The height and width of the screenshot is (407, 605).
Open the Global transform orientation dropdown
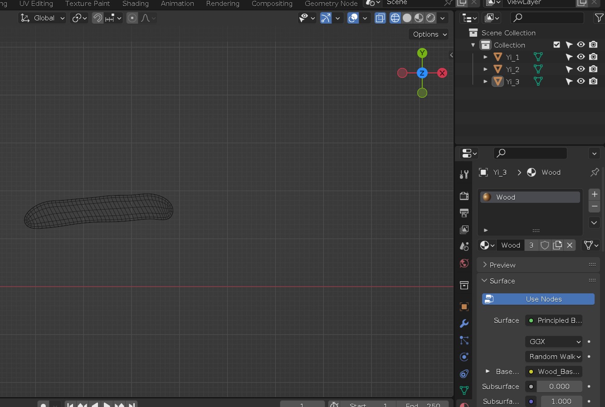click(43, 18)
